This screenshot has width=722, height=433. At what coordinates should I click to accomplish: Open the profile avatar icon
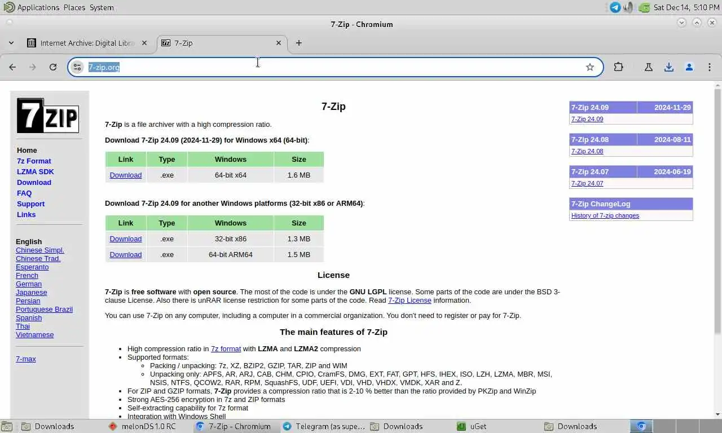coord(689,67)
